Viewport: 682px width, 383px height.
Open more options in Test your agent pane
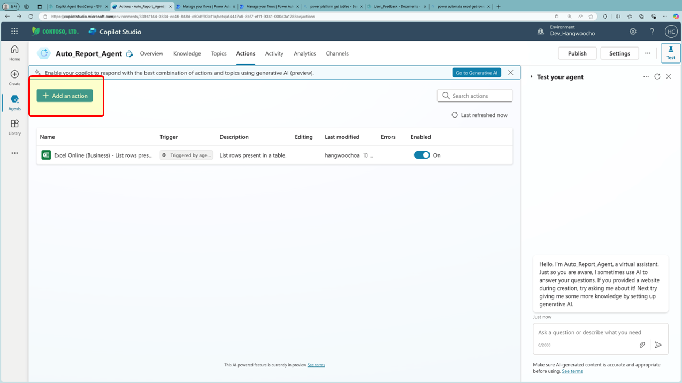(x=646, y=77)
